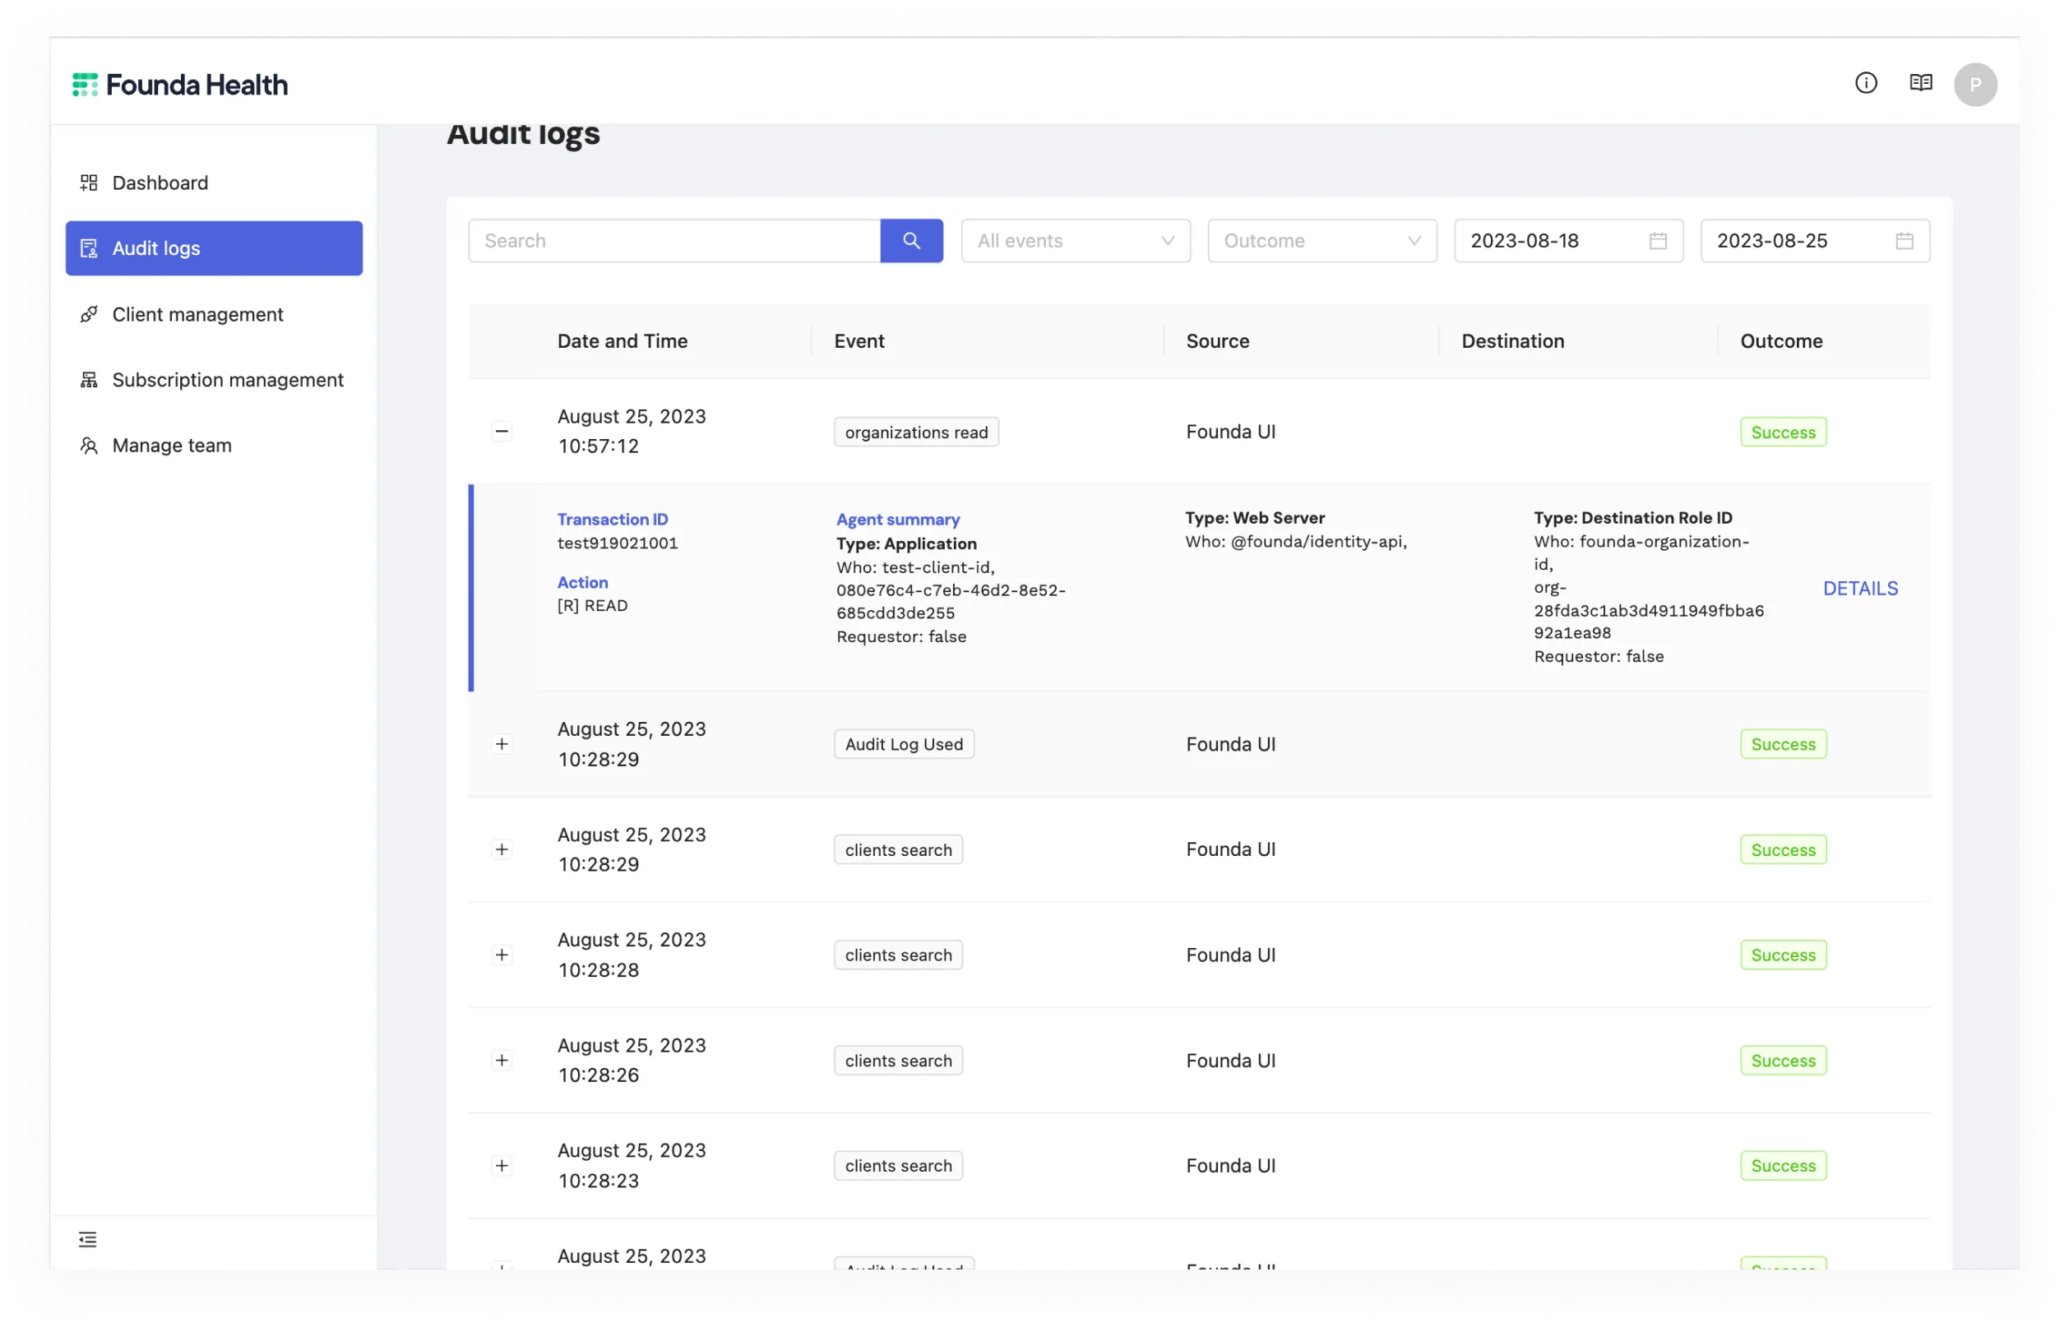
Task: Expand the clients search 10:28:28 row
Action: (502, 955)
